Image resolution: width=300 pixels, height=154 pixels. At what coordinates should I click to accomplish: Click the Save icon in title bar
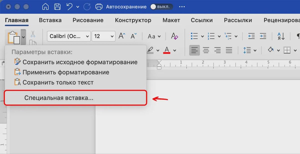pyautogui.click(x=57, y=6)
